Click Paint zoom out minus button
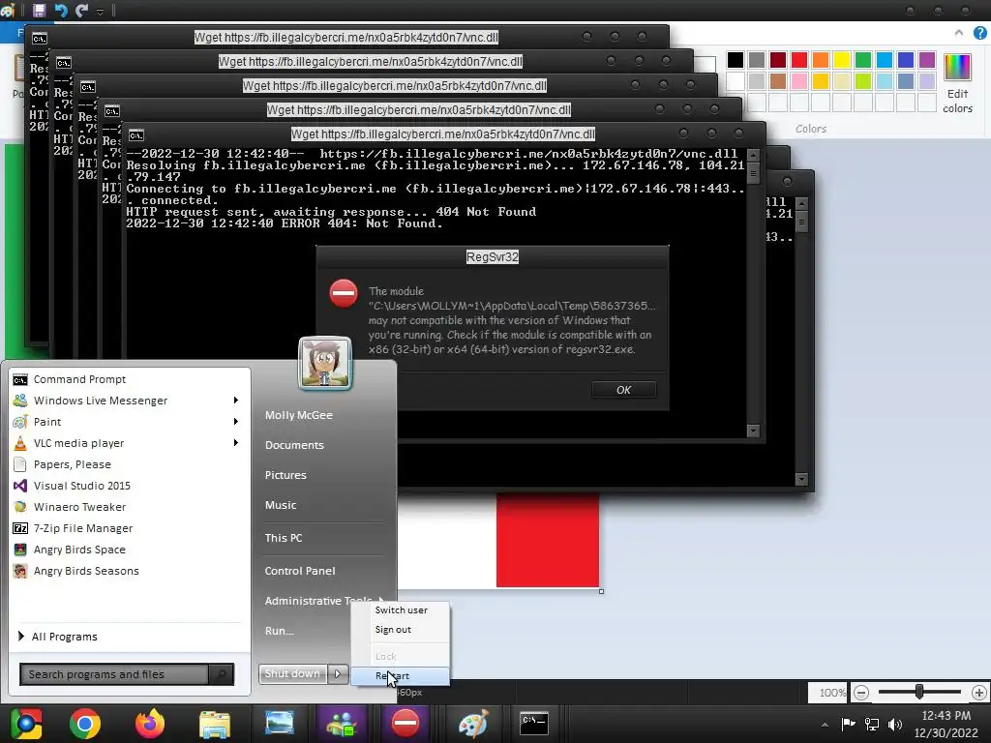The height and width of the screenshot is (743, 991). coord(861,693)
